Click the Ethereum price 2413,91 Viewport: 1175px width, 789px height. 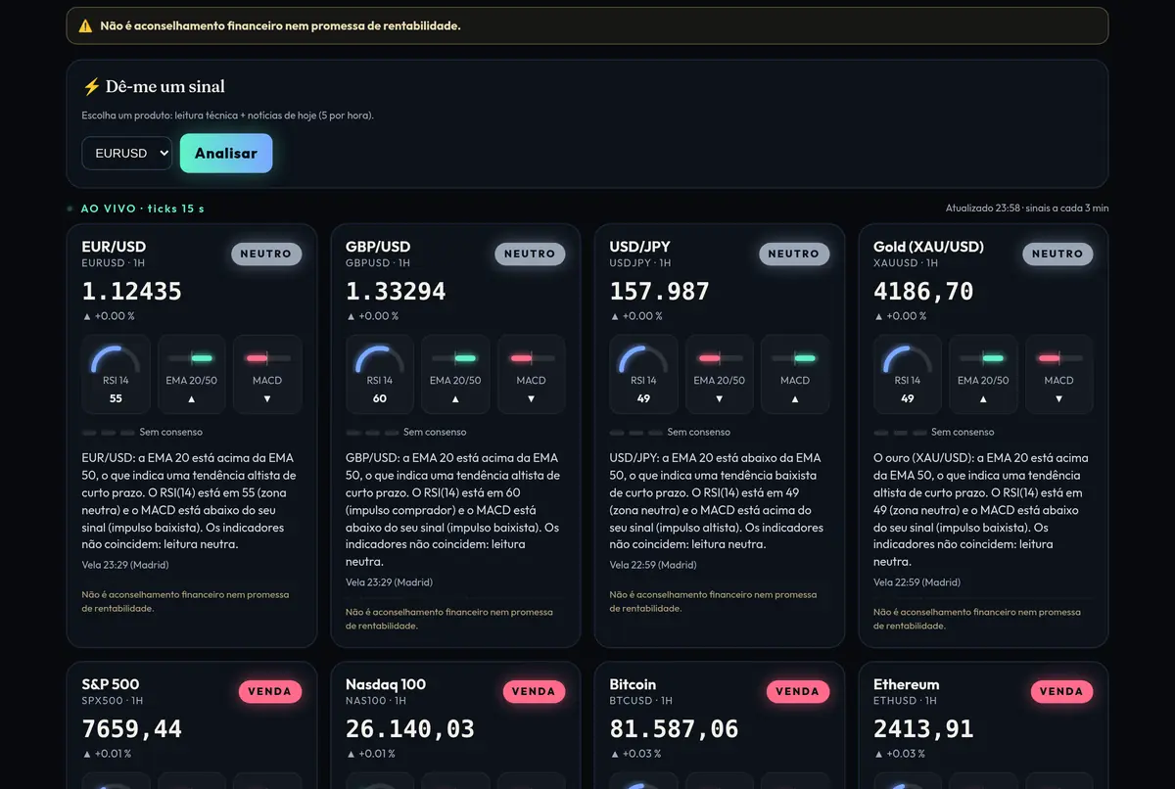pos(923,729)
